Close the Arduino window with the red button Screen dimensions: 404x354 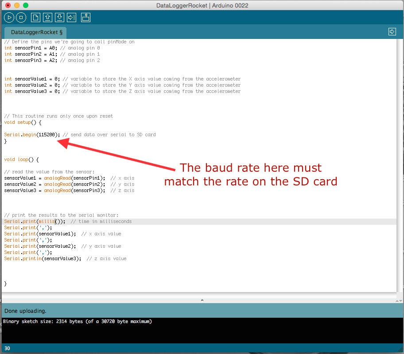8,5
